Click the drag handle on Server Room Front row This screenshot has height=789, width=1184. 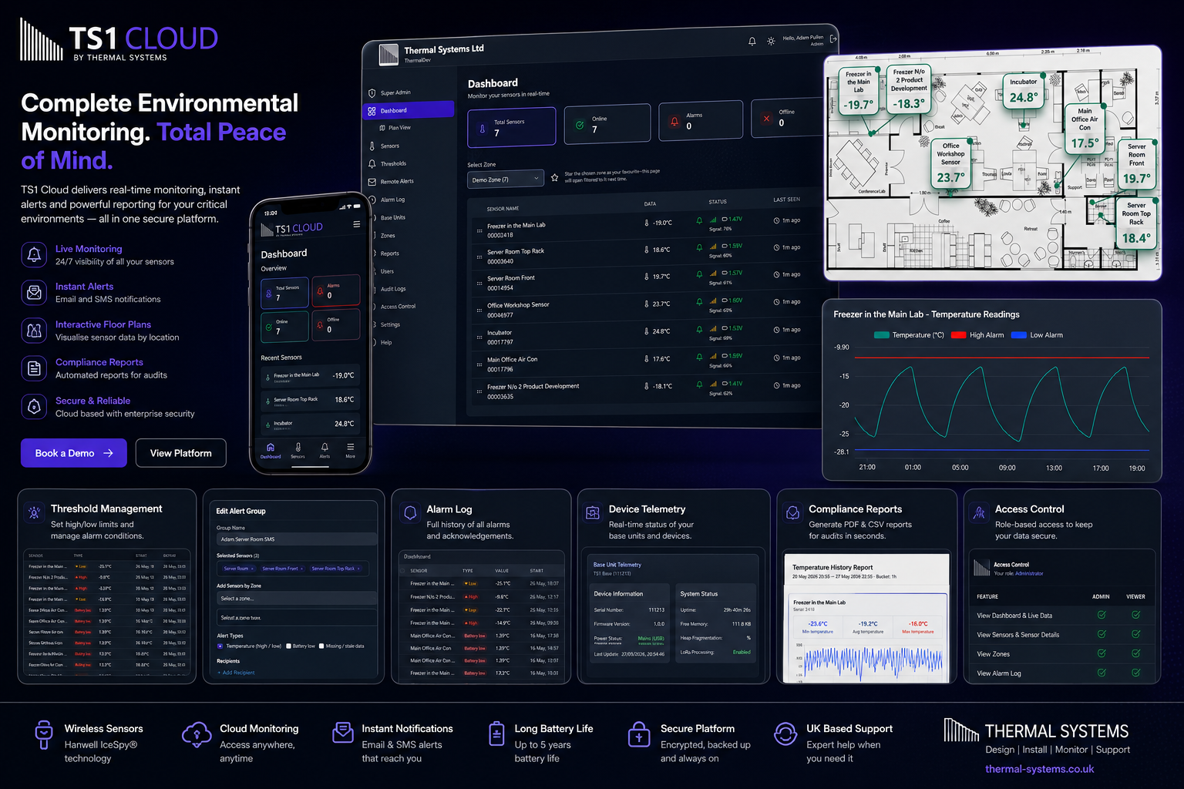pyautogui.click(x=479, y=283)
